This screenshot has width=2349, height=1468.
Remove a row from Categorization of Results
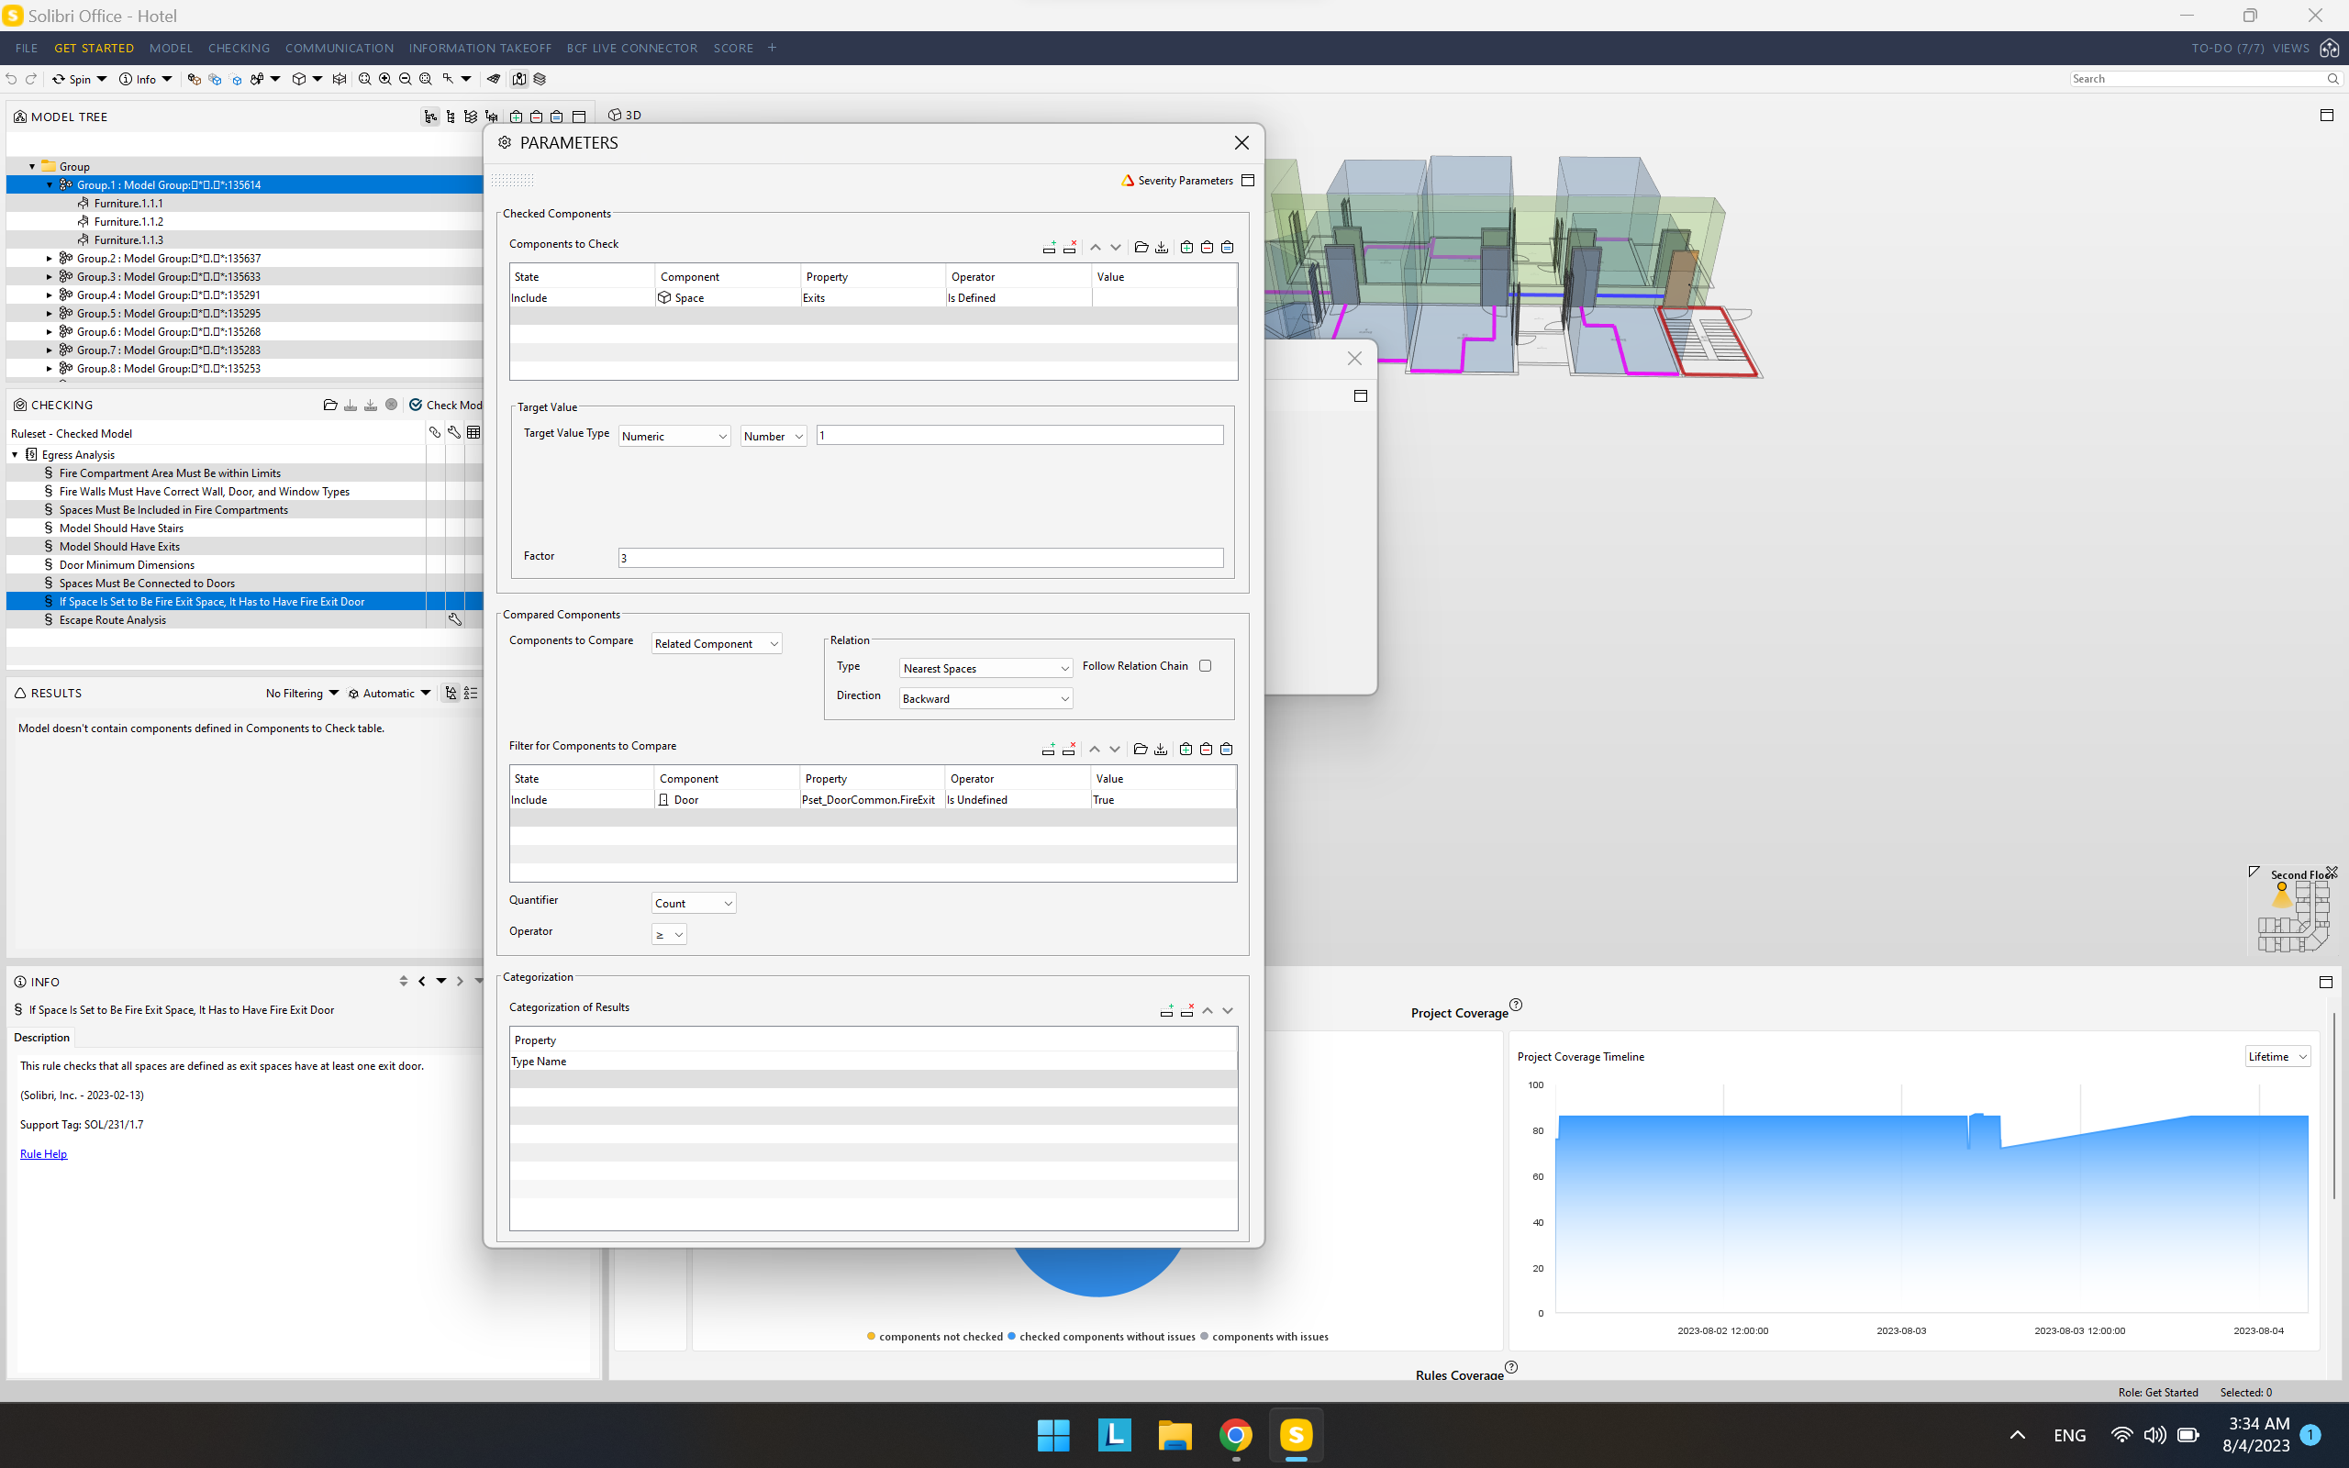[x=1187, y=1011]
